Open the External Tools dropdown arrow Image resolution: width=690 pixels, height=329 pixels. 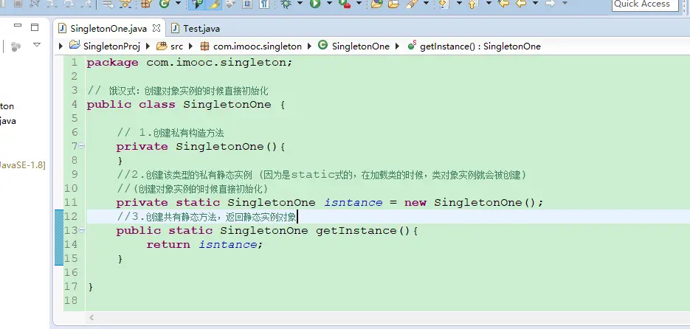coord(359,3)
